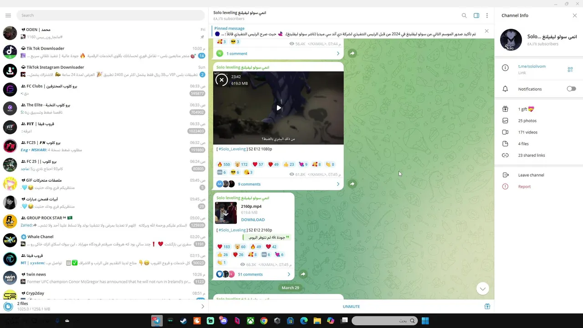Toggle the heart reaction with 57
This screenshot has width=583, height=328.
258,164
